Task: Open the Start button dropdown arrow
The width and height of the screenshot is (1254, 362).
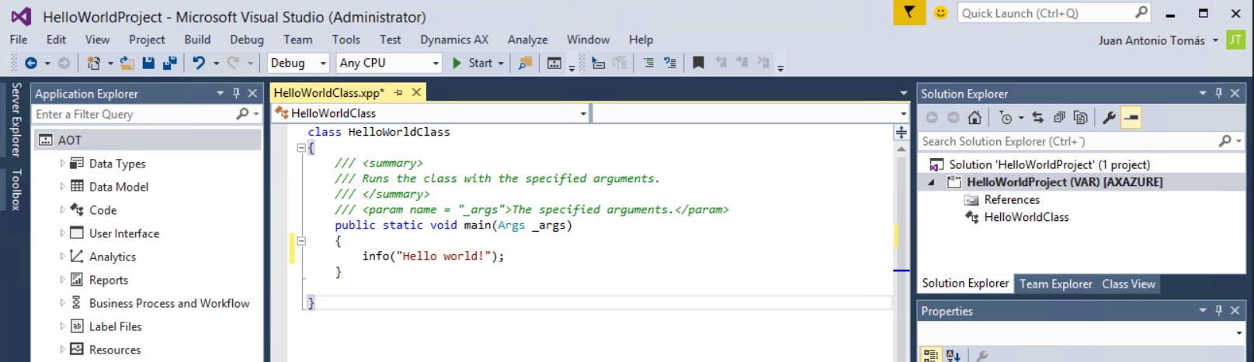Action: click(x=501, y=64)
